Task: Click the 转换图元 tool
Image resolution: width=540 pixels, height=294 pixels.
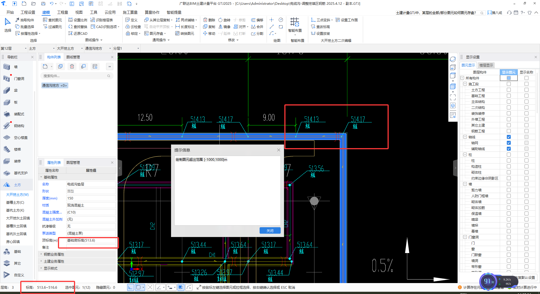Action: click(184, 33)
